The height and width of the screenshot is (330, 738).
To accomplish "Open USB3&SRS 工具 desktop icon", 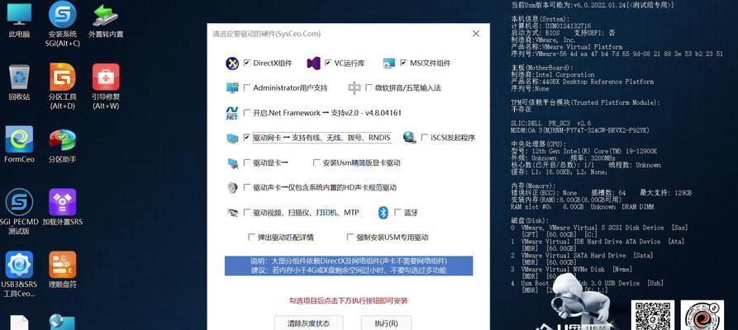I will (x=19, y=275).
